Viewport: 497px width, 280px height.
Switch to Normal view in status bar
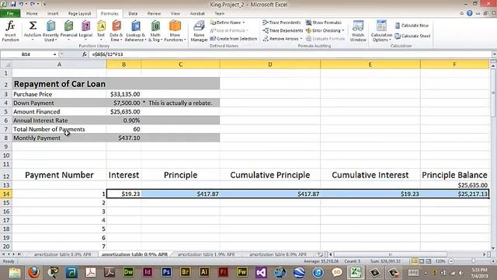coord(414,261)
